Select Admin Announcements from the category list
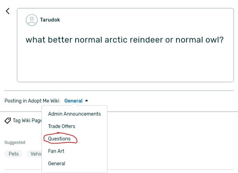238x173 pixels. pos(74,114)
